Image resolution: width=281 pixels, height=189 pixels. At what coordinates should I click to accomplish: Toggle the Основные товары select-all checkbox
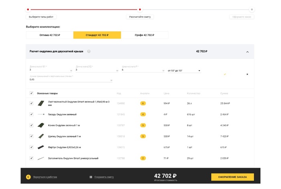[x=32, y=93]
